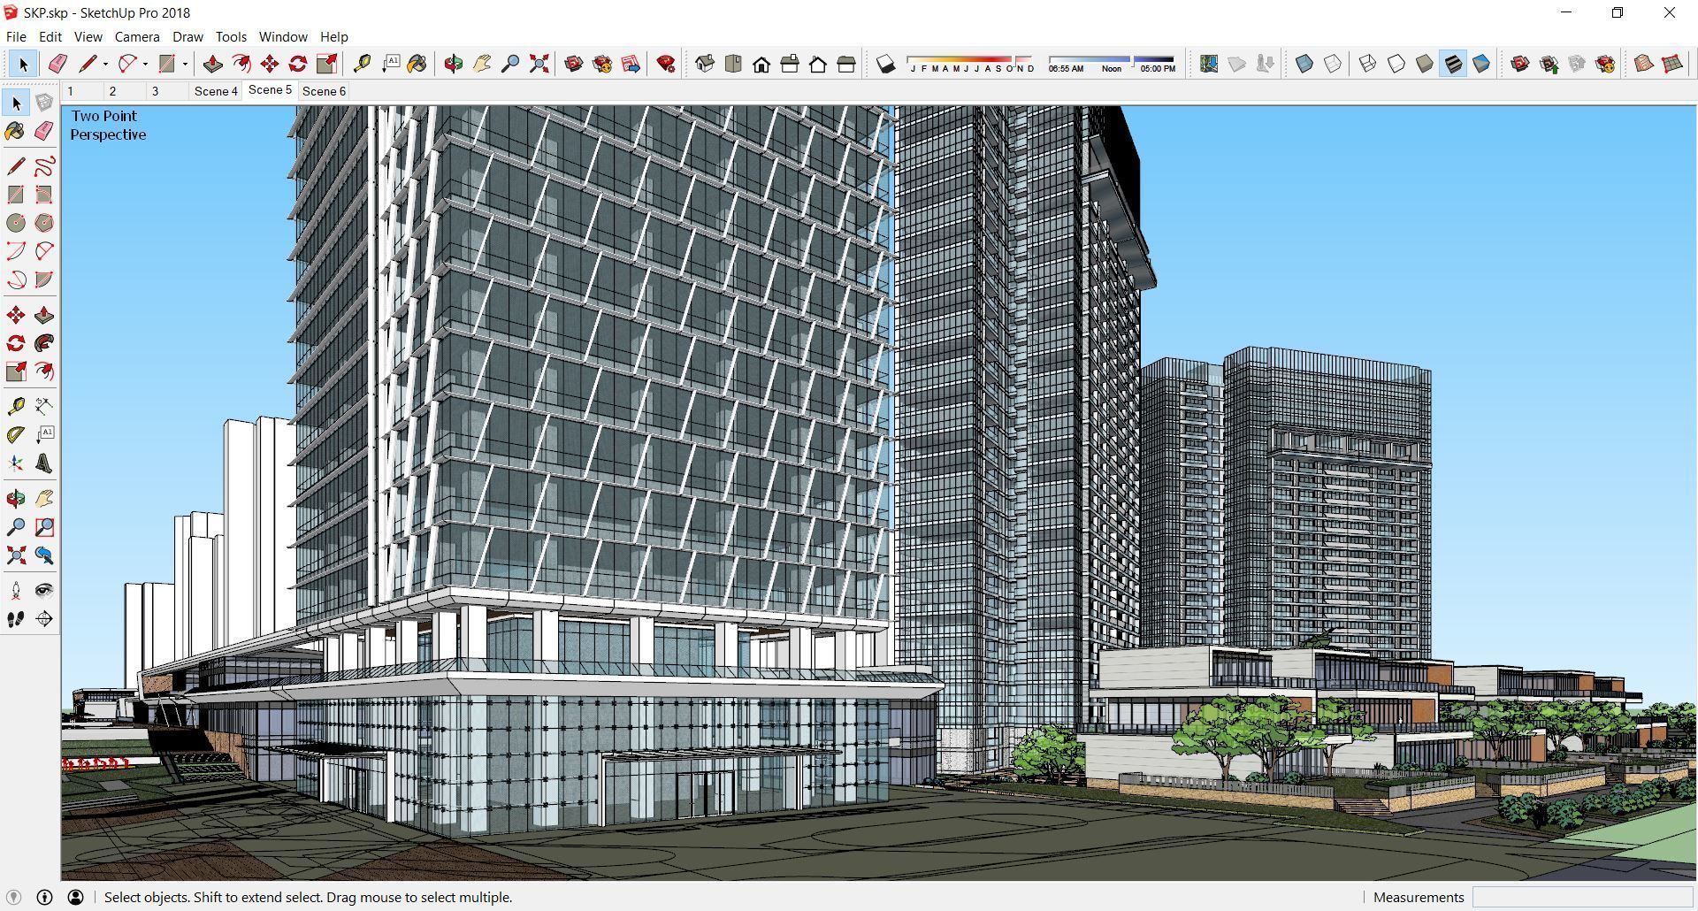The height and width of the screenshot is (911, 1698).
Task: Enable Wireframe face style
Action: tap(1368, 64)
